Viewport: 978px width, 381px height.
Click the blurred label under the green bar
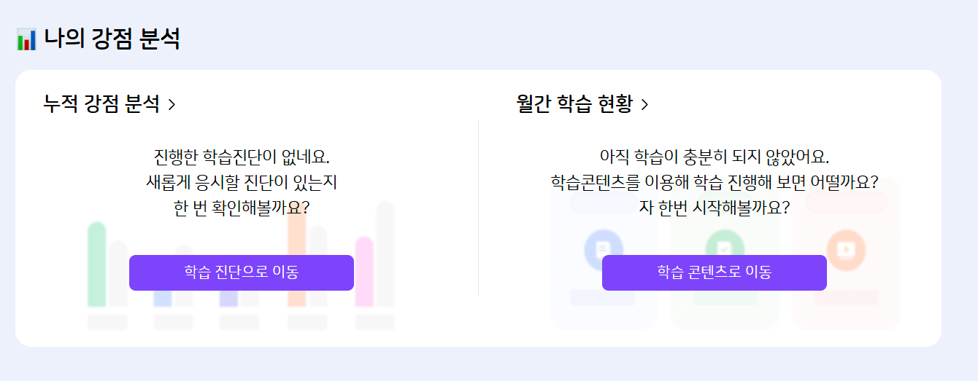[107, 322]
